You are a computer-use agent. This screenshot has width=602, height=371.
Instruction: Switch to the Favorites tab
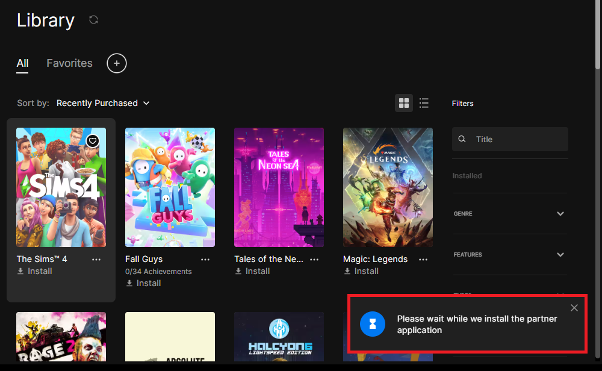tap(69, 63)
